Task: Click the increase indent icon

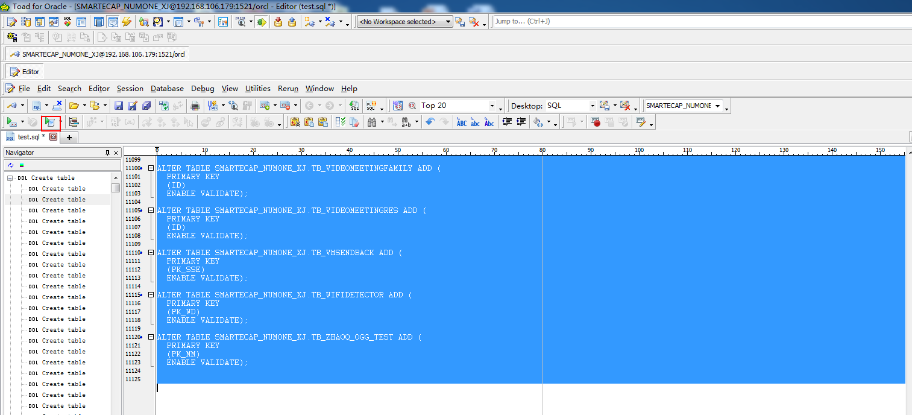Action: click(521, 122)
